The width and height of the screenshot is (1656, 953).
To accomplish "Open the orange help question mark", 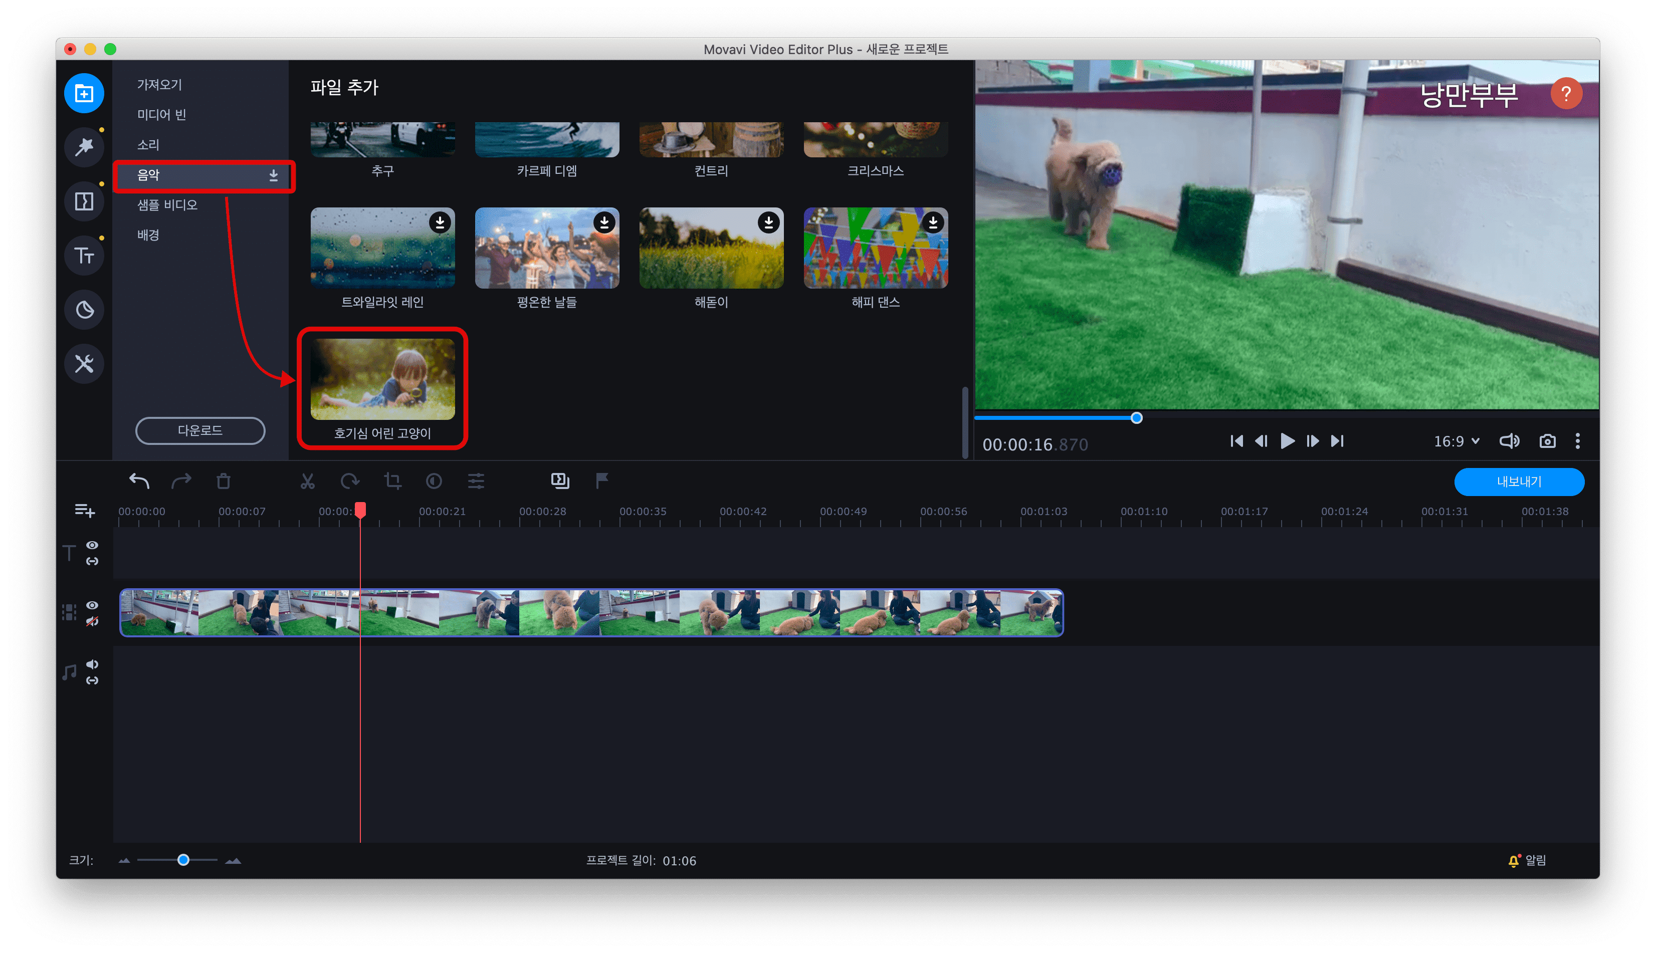I will click(1566, 94).
